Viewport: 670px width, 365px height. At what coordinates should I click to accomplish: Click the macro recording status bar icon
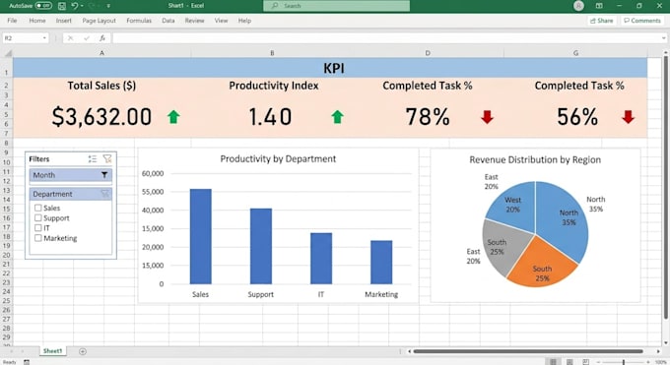pos(27,362)
